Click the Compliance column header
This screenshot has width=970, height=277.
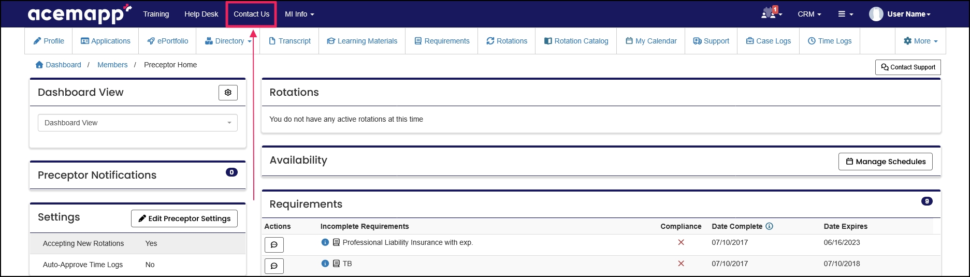point(681,226)
